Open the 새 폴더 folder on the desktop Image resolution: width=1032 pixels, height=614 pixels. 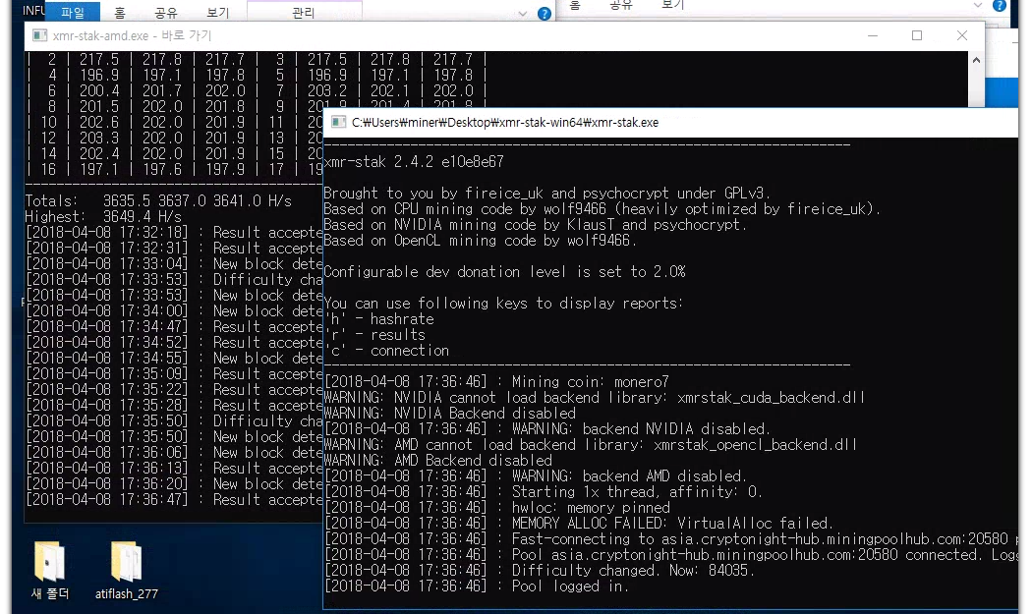click(47, 570)
